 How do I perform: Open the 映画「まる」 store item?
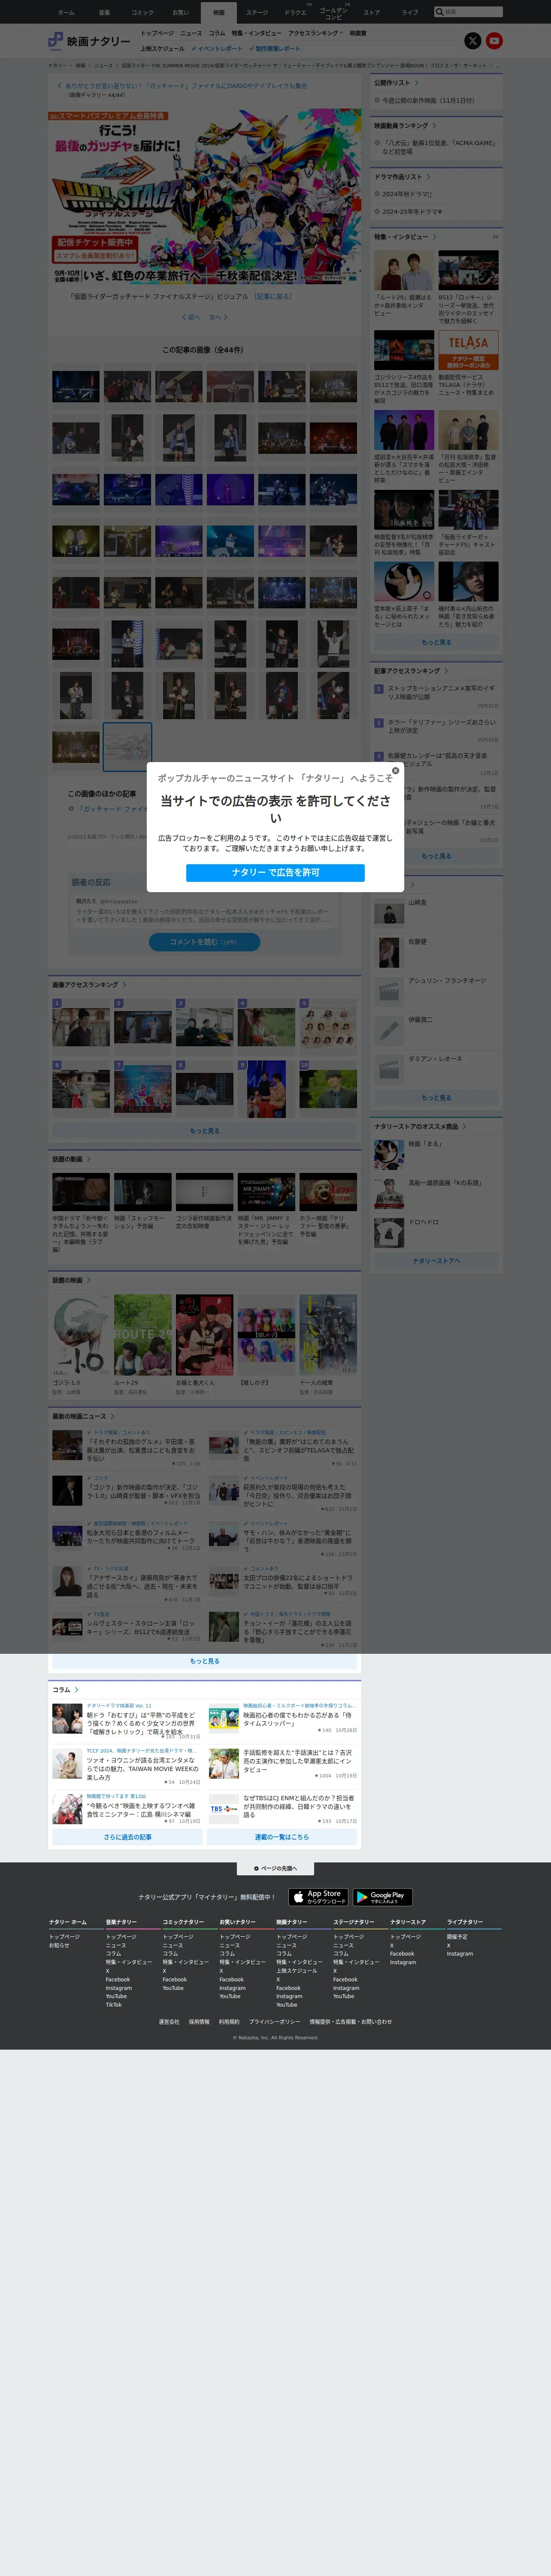pyautogui.click(x=436, y=1155)
